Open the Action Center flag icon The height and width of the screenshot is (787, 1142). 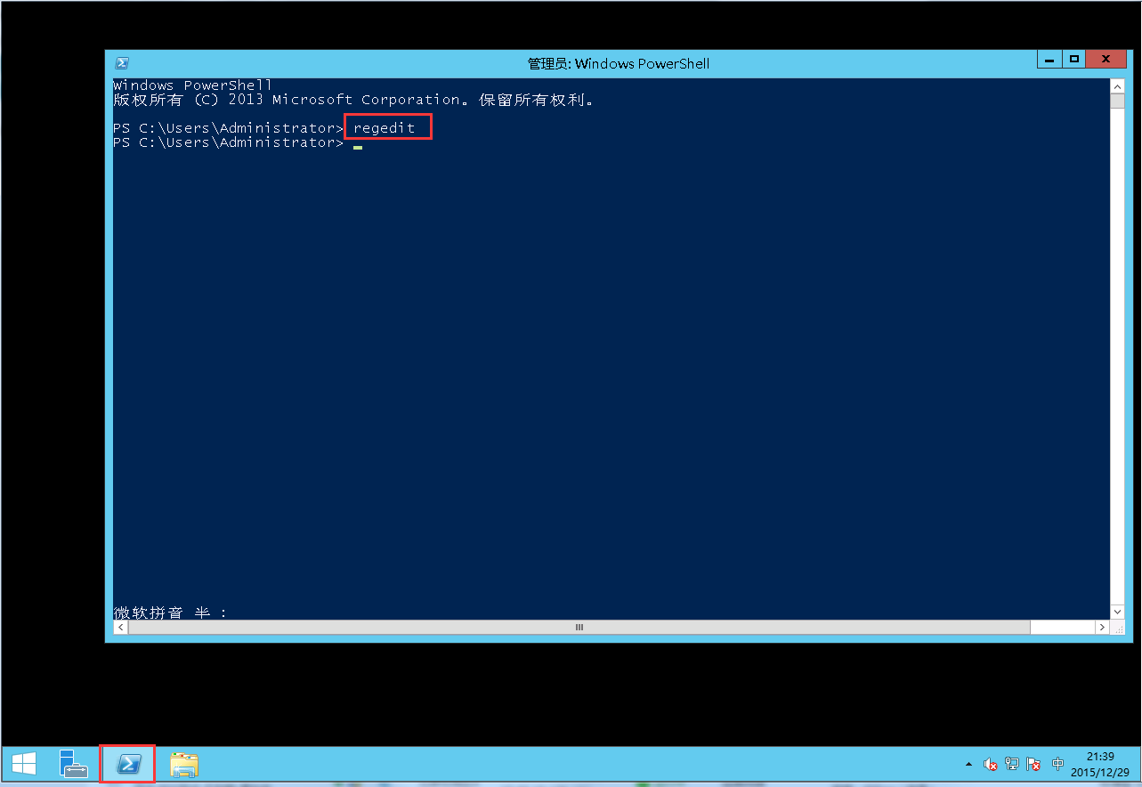click(1033, 764)
